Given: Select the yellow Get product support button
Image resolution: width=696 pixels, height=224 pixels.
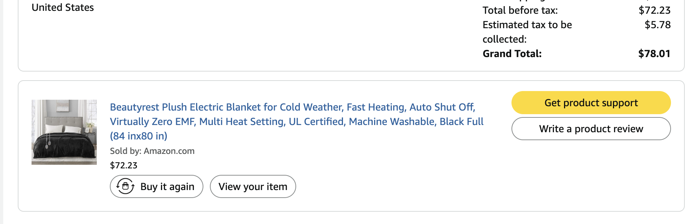Looking at the screenshot, I should point(591,103).
